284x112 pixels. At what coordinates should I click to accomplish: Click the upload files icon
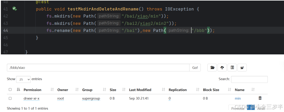coord(222,68)
